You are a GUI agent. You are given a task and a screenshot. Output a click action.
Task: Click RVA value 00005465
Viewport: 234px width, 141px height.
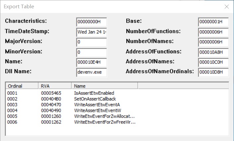tap(51, 93)
